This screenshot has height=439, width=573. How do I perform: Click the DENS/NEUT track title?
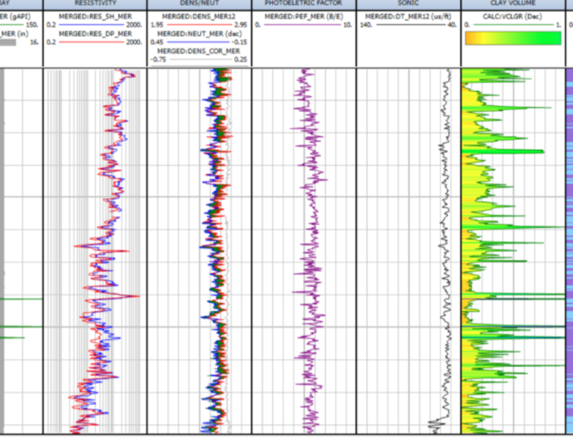(199, 4)
